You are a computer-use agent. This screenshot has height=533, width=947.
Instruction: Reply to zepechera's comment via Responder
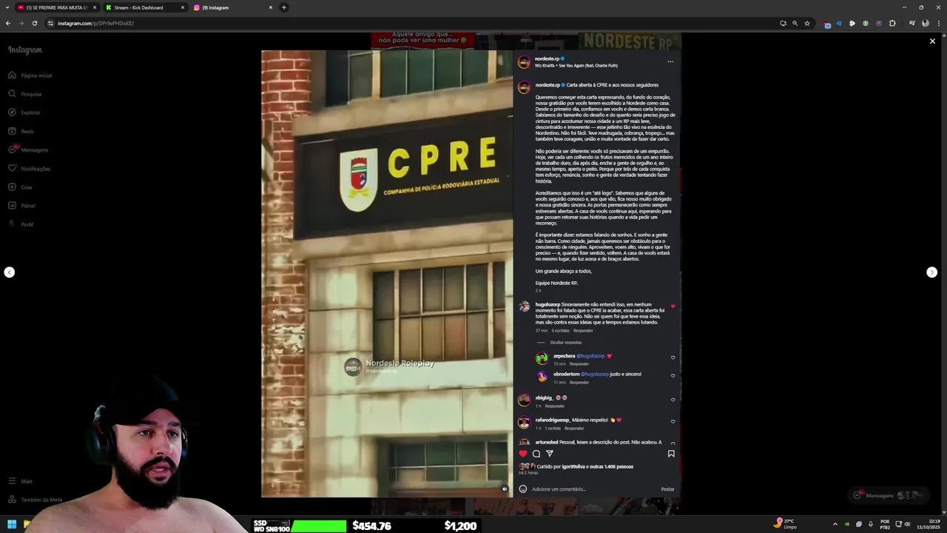pos(579,364)
